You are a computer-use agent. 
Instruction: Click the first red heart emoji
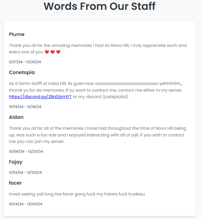47,52
